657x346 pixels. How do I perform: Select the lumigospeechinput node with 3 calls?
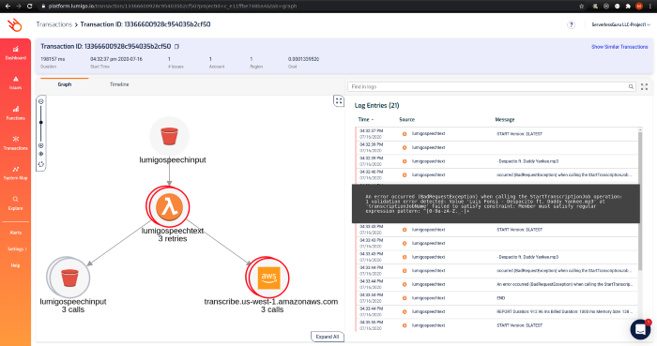(x=69, y=278)
